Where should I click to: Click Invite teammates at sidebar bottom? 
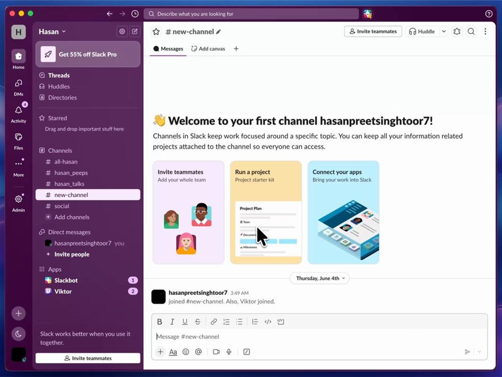(x=88, y=358)
